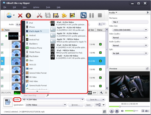
Task: Select the scissors clip tool
Action: click(x=40, y=15)
